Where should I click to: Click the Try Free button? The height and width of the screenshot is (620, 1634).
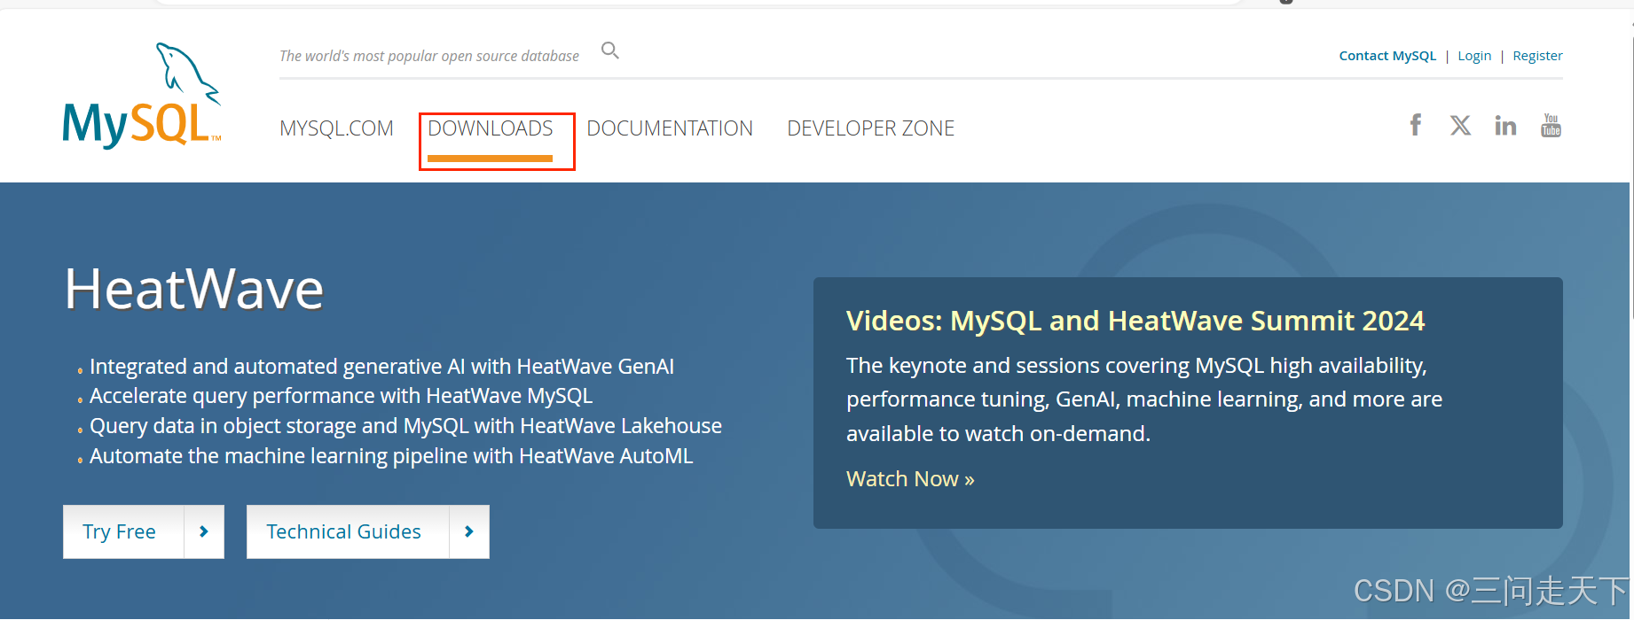123,531
